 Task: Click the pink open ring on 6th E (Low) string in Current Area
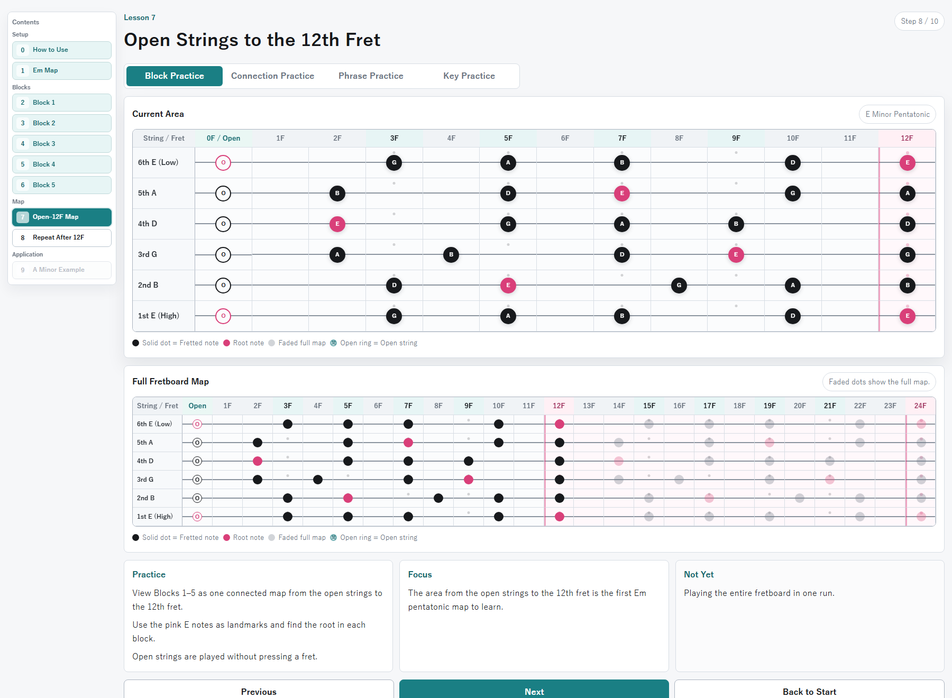pyautogui.click(x=223, y=162)
